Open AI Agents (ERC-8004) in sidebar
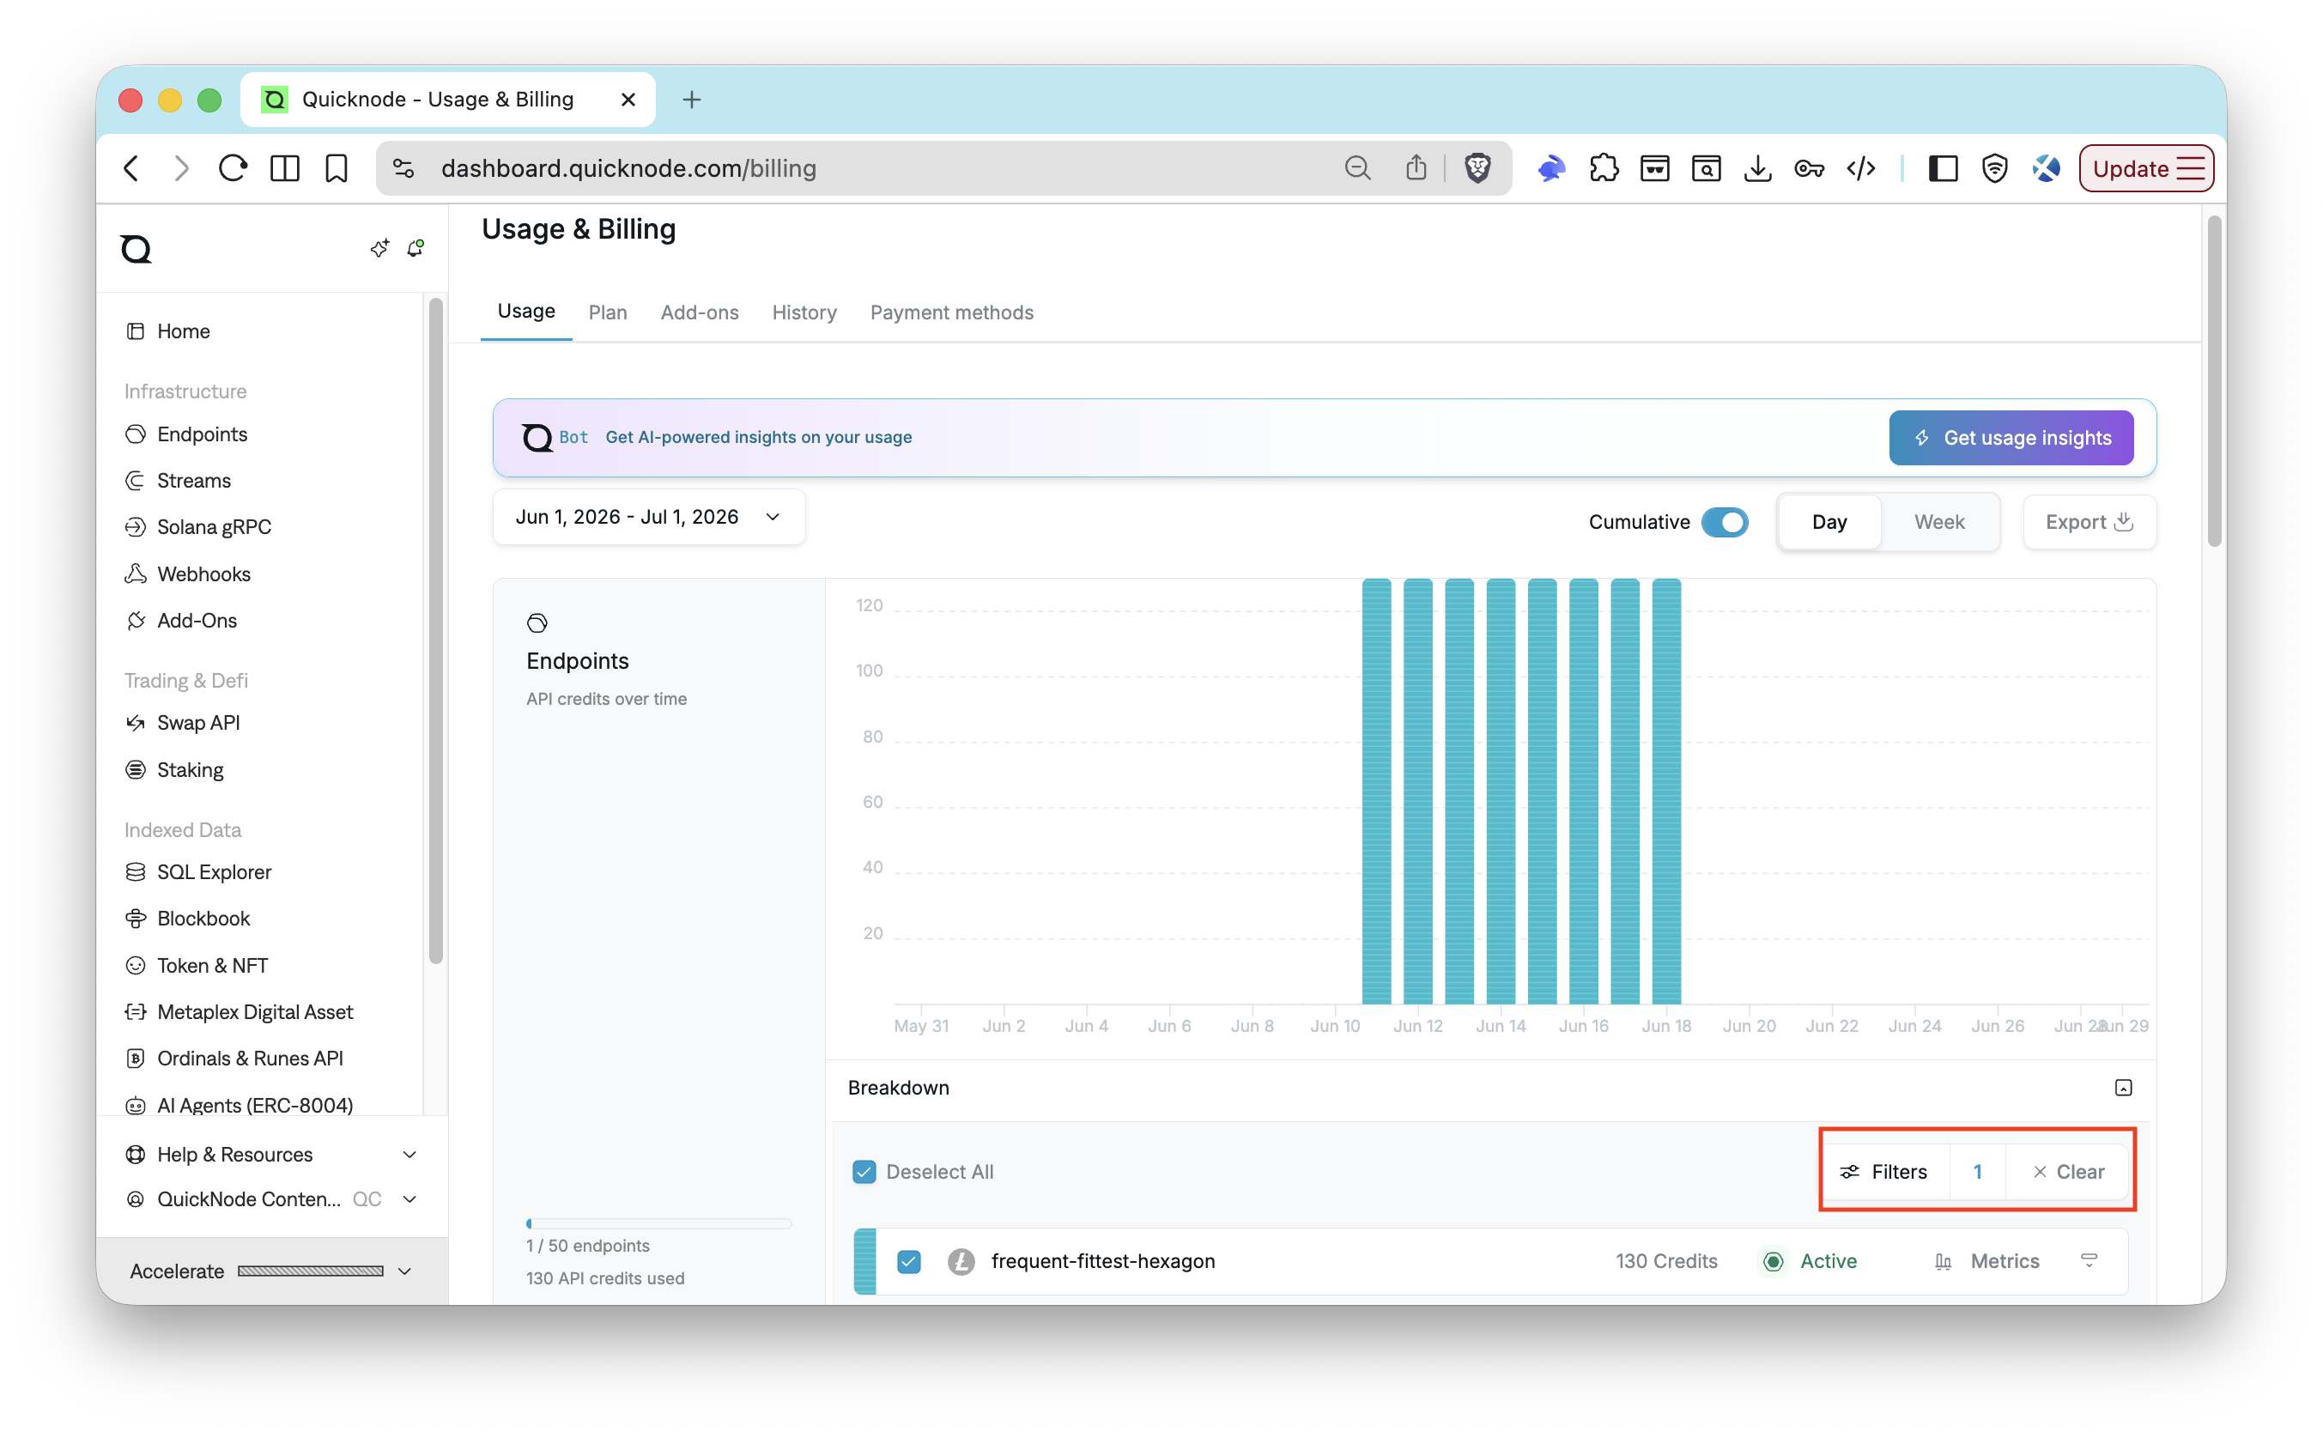The height and width of the screenshot is (1432, 2323). coord(239,1107)
